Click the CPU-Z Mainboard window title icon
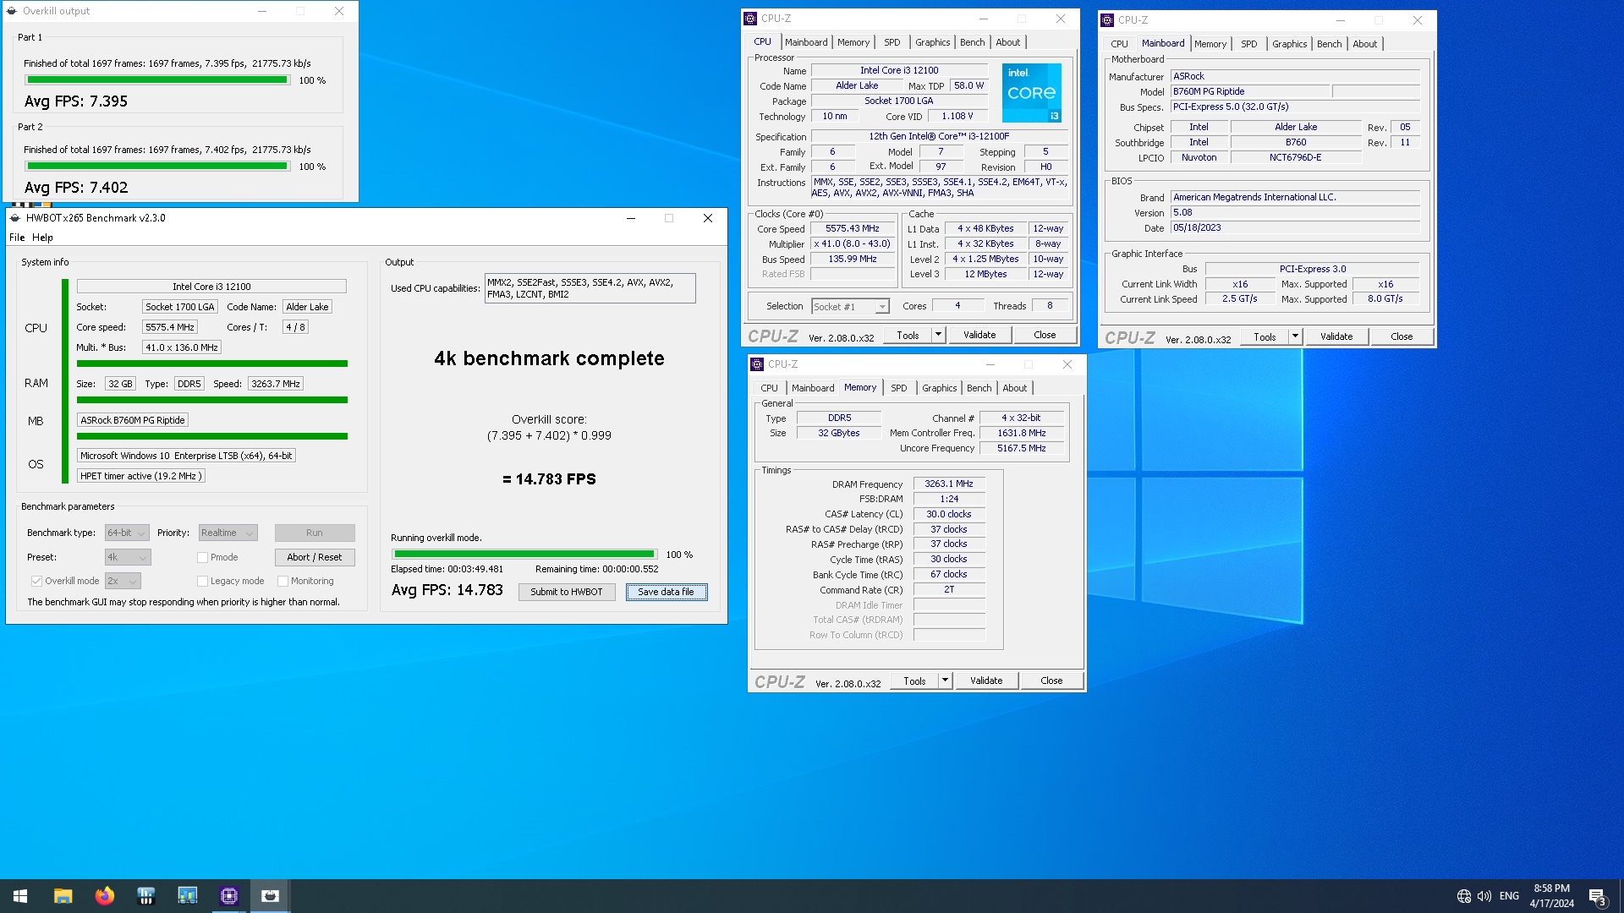The height and width of the screenshot is (913, 1624). point(1107,20)
